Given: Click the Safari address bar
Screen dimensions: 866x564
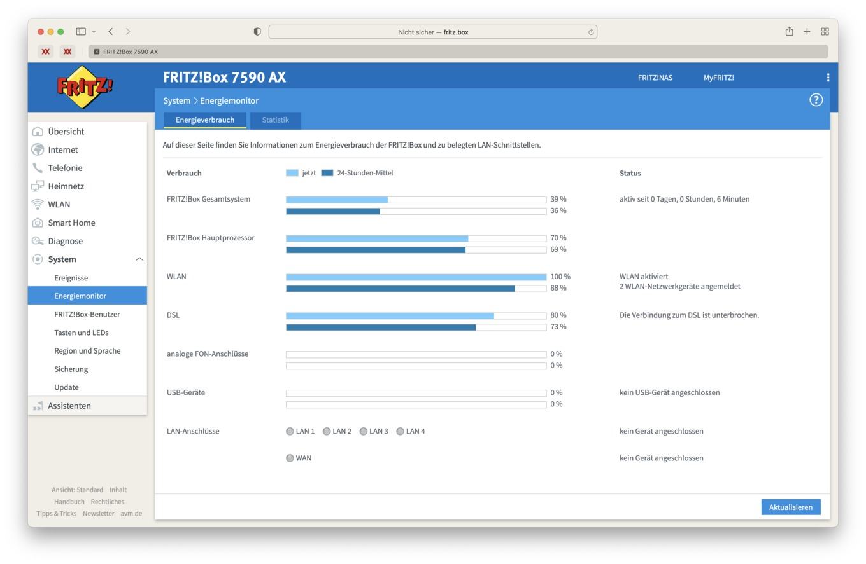Looking at the screenshot, I should point(433,32).
